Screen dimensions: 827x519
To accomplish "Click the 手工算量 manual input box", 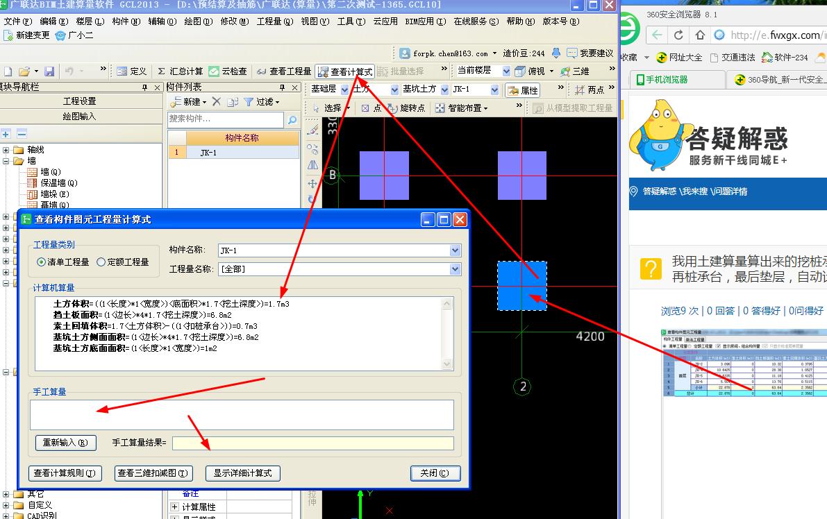I will 242,415.
